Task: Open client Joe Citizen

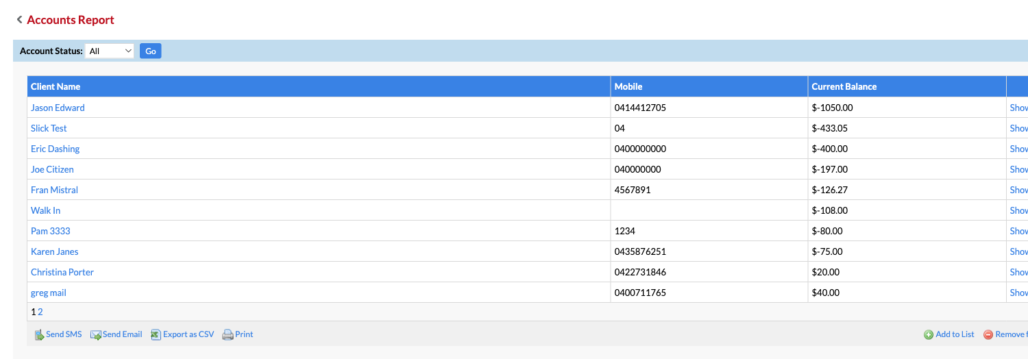Action: coord(52,169)
